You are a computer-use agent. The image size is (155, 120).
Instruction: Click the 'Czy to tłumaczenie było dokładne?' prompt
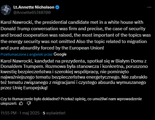tap(30, 99)
